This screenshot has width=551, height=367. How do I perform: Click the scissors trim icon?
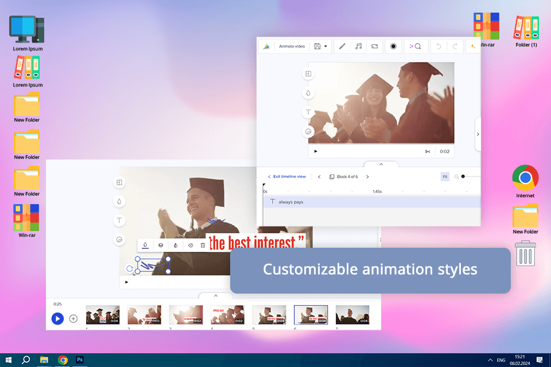tap(428, 151)
